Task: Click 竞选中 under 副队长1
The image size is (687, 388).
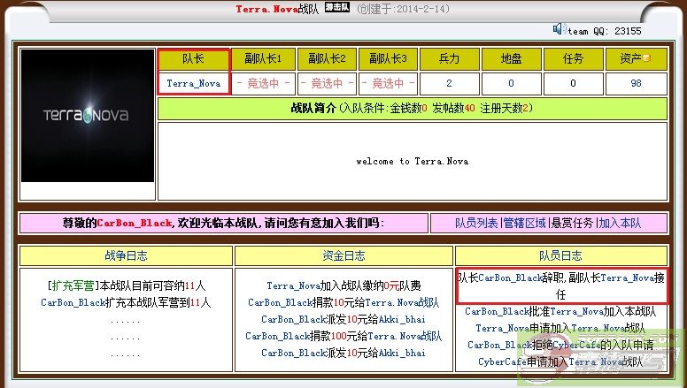Action: pos(263,84)
